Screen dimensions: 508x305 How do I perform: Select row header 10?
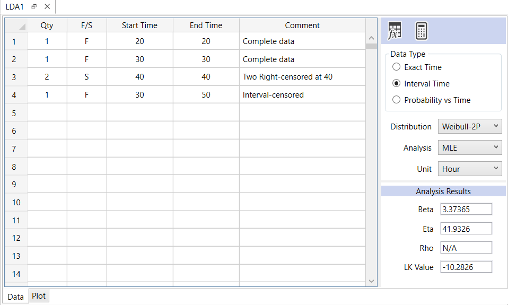16,202
